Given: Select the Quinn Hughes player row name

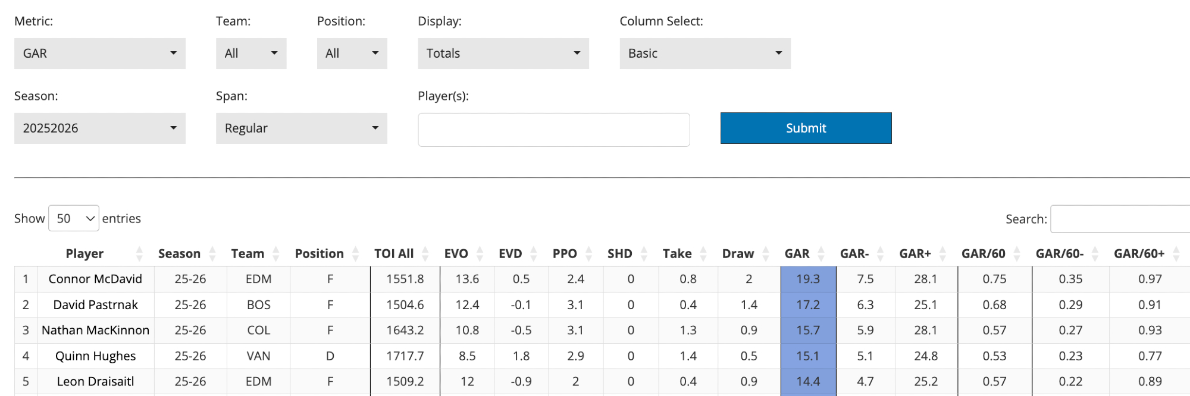Looking at the screenshot, I should 95,356.
